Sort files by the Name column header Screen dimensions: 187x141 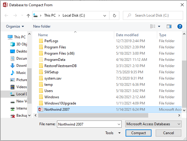43,35
